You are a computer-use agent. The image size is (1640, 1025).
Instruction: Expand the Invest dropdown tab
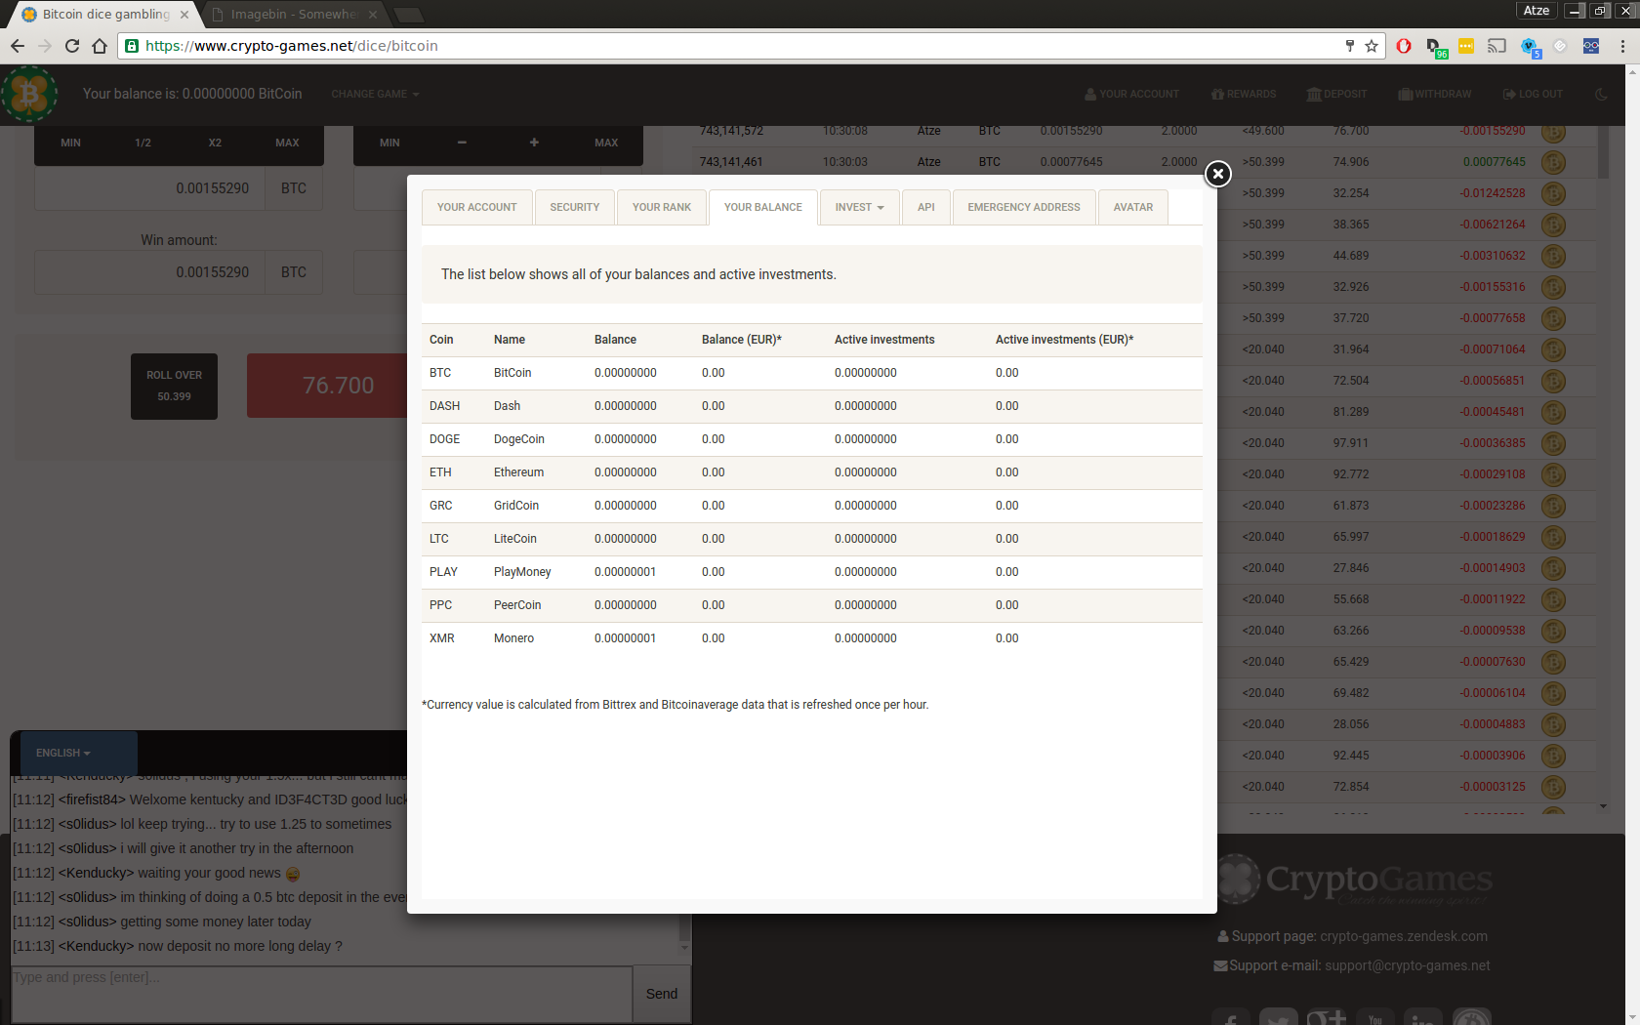click(x=859, y=207)
